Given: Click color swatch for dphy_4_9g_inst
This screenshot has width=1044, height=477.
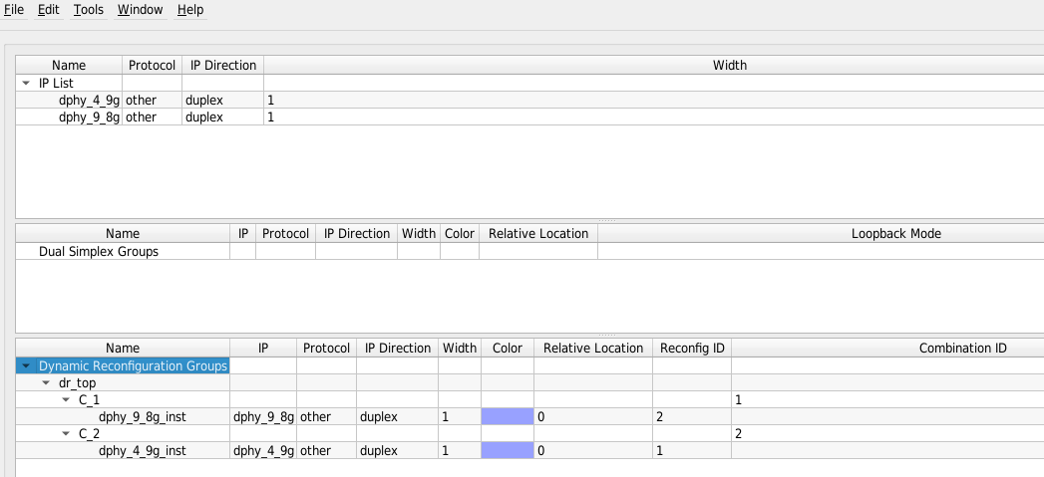Looking at the screenshot, I should [x=507, y=451].
